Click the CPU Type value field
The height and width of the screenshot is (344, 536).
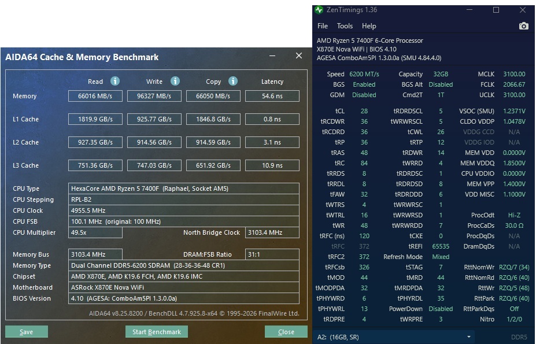tap(183, 188)
